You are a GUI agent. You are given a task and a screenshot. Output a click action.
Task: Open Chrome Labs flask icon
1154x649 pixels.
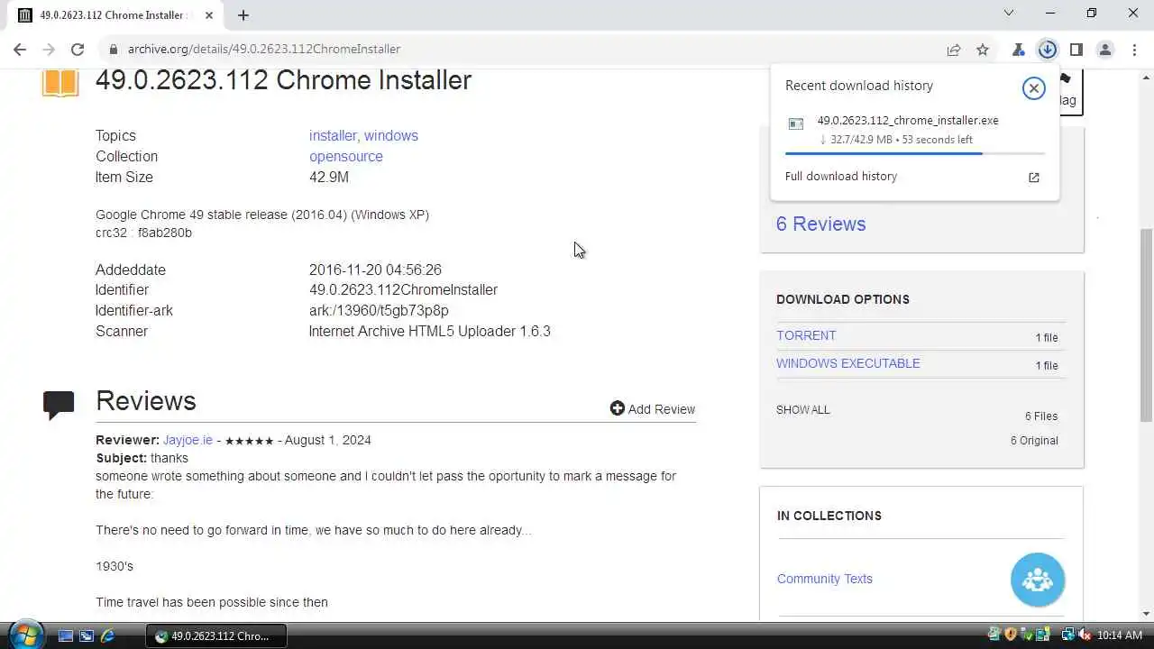coord(1019,50)
